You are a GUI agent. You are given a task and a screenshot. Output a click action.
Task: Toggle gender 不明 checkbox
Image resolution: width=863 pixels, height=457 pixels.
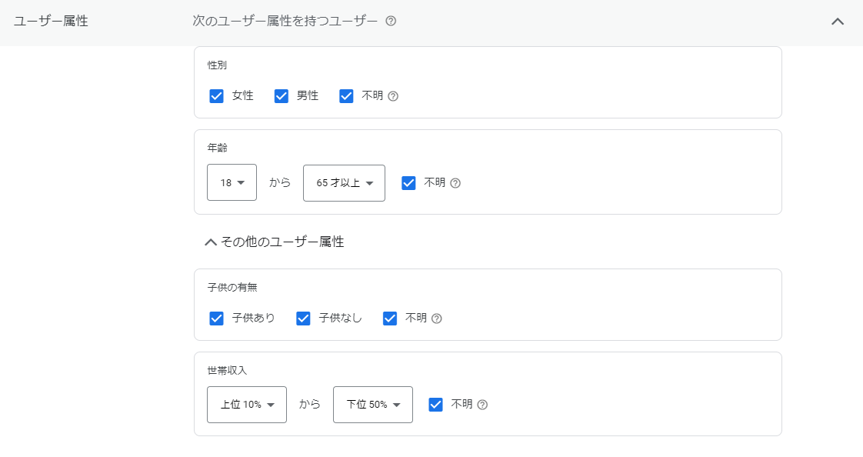346,96
